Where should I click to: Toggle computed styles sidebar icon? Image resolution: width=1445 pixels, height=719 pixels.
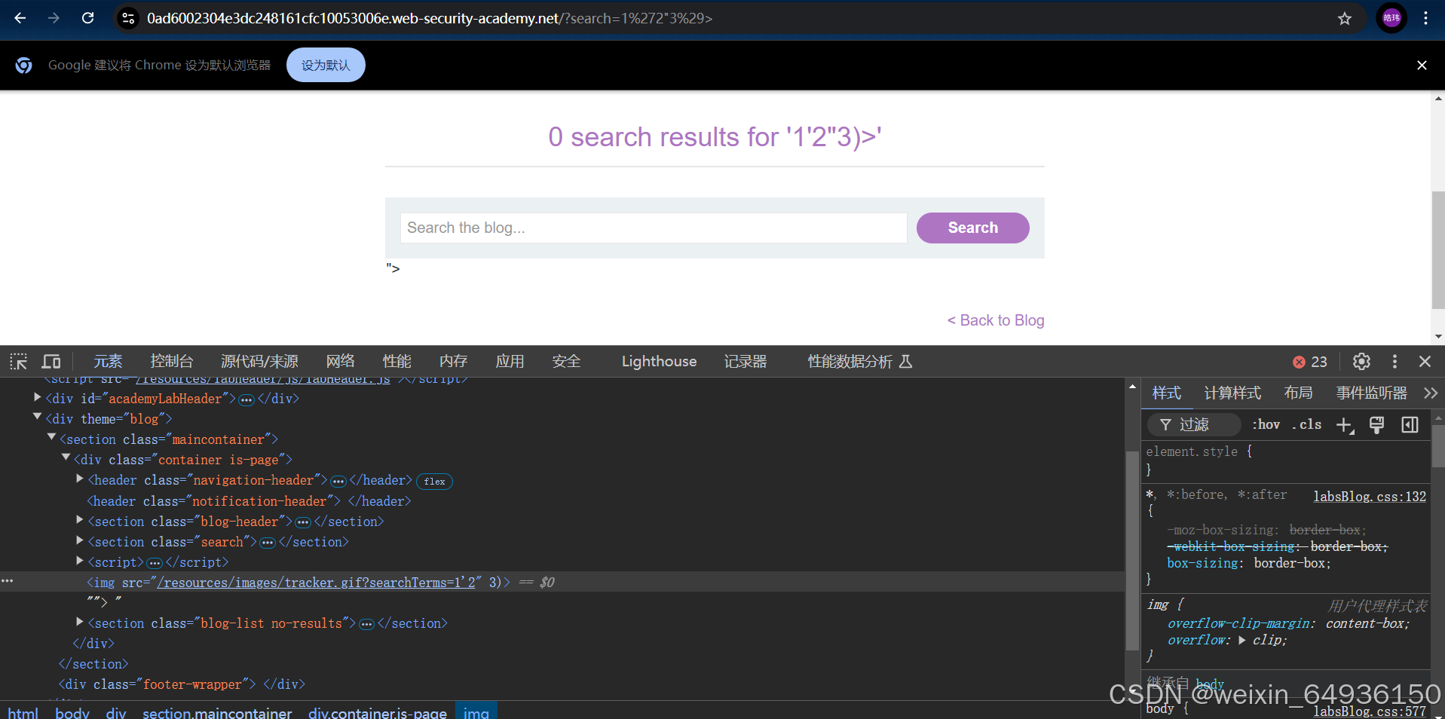click(x=1410, y=425)
